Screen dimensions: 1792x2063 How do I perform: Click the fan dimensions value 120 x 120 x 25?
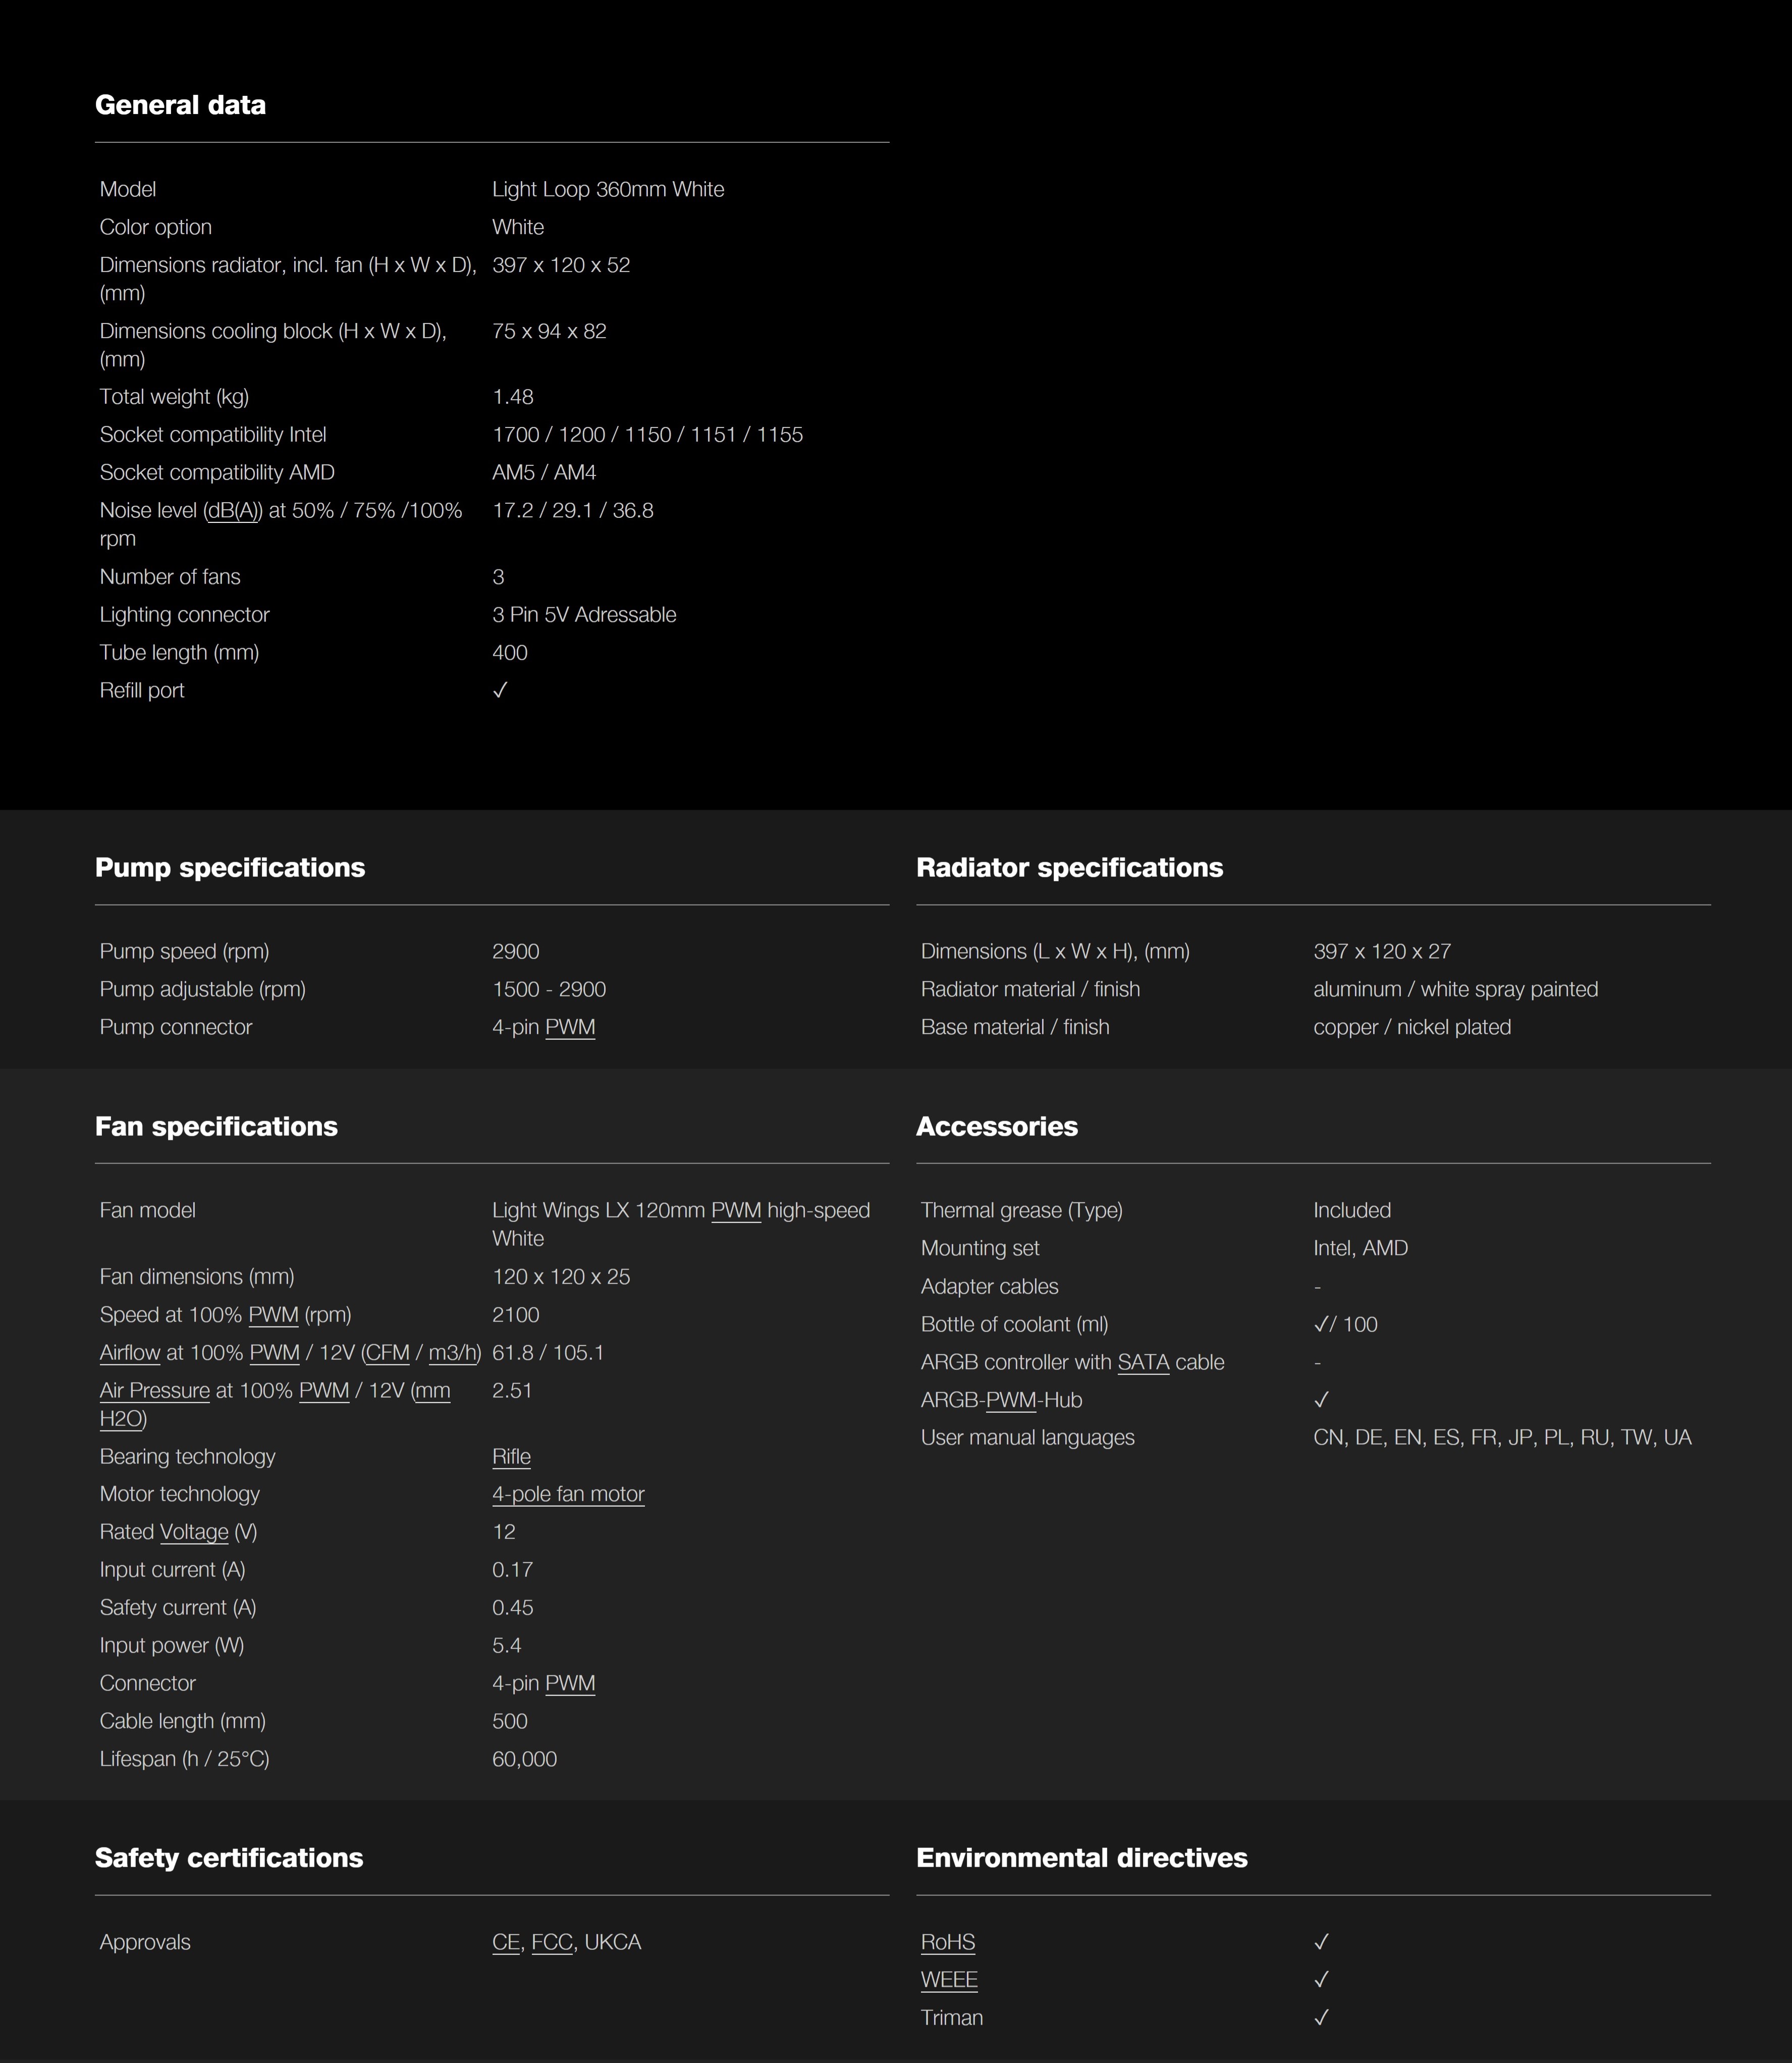[561, 1277]
